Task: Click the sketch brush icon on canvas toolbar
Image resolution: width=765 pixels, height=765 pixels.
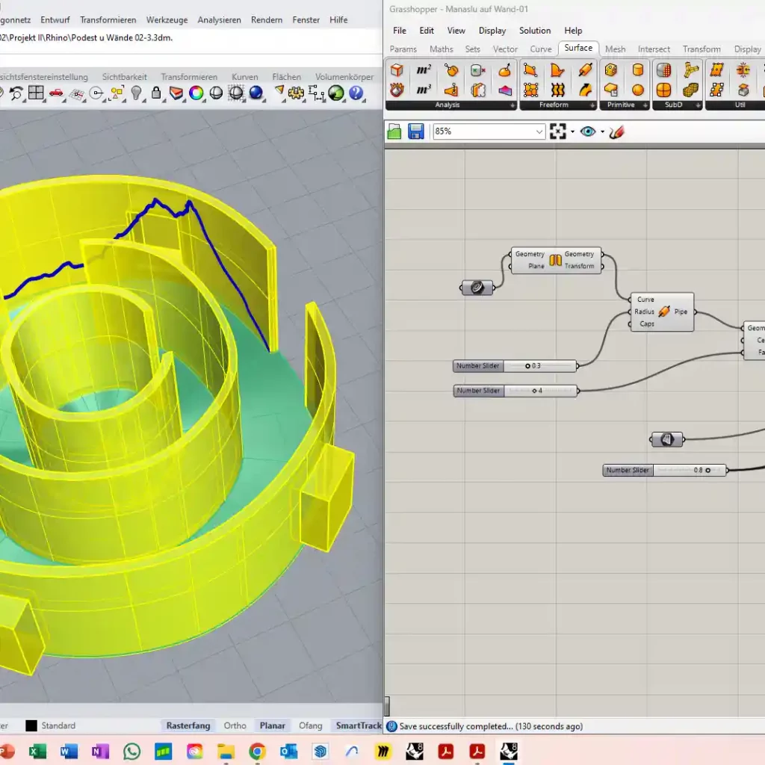Action: click(x=616, y=131)
